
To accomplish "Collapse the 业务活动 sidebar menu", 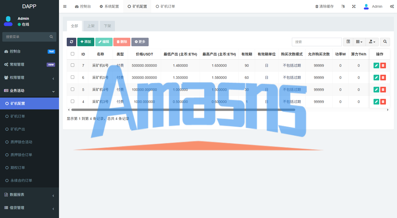I will click(x=29, y=91).
